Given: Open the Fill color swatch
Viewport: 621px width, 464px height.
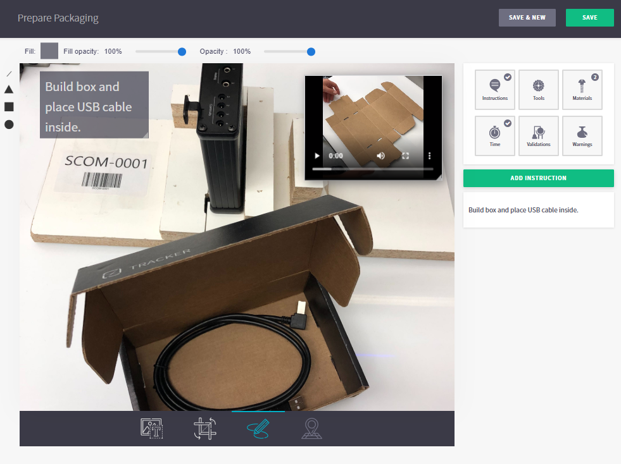Looking at the screenshot, I should [x=49, y=51].
